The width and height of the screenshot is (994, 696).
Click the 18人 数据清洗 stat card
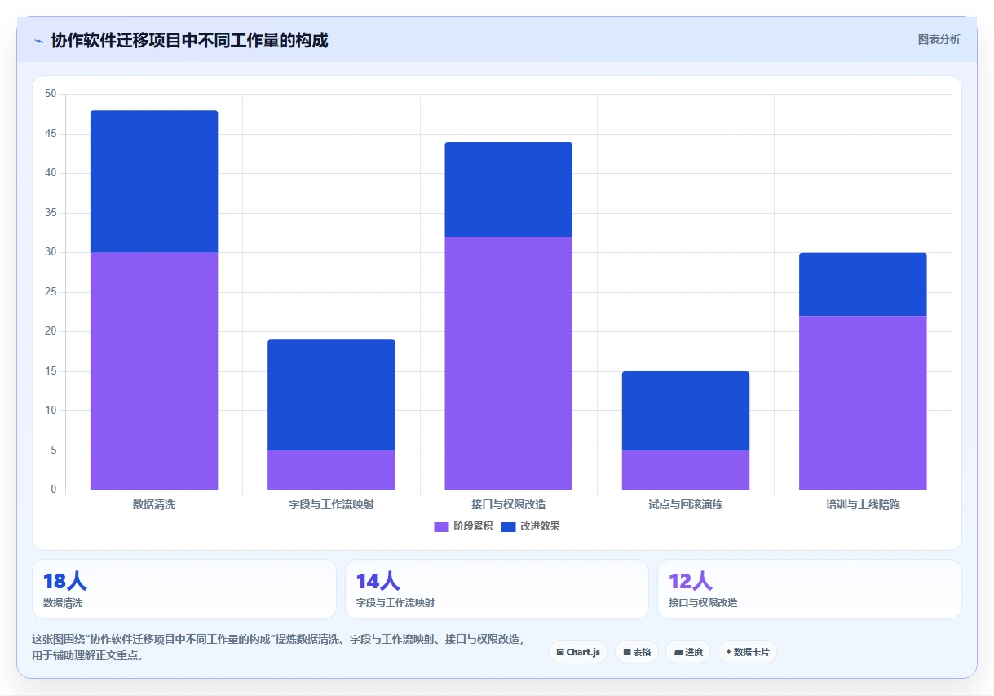(x=184, y=589)
